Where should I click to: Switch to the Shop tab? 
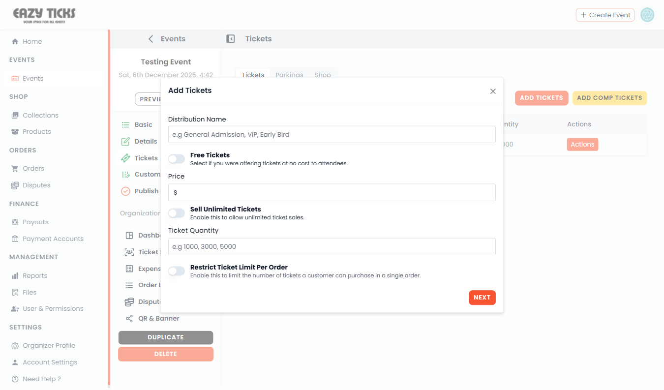[323, 75]
